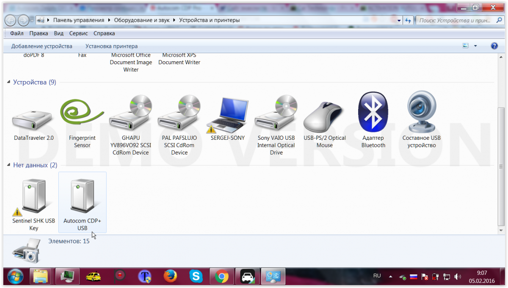Click the volume speaker tray icon
This screenshot has width=508, height=288.
pyautogui.click(x=458, y=277)
